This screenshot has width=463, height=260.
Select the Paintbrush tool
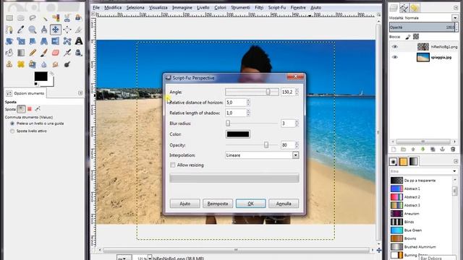pyautogui.click(x=44, y=53)
